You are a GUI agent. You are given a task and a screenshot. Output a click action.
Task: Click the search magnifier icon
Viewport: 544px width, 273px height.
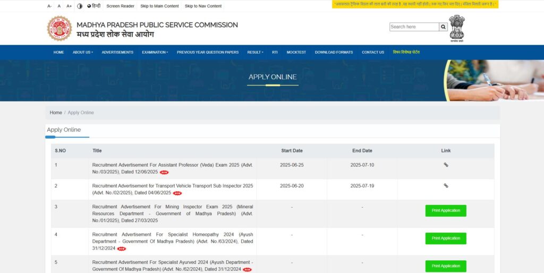click(443, 27)
